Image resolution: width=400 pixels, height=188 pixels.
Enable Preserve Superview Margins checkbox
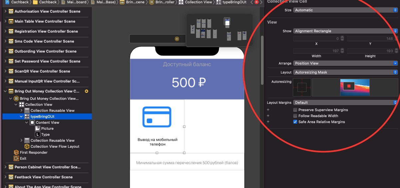click(295, 110)
